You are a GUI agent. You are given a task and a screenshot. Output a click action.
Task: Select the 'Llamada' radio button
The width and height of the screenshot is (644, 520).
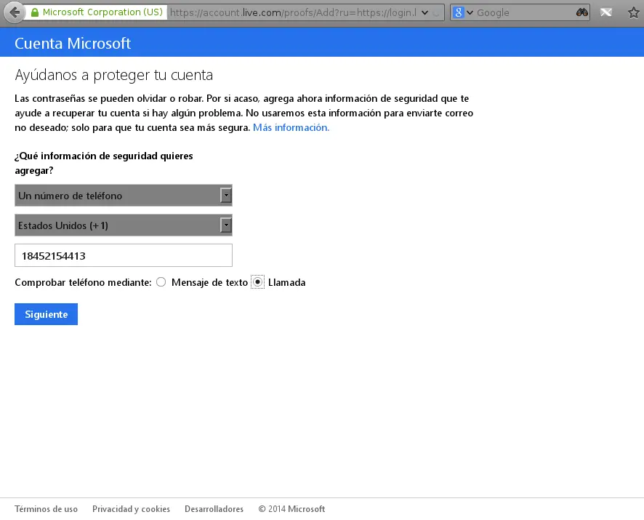click(257, 282)
